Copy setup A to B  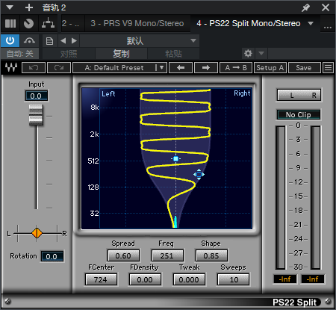(236, 68)
